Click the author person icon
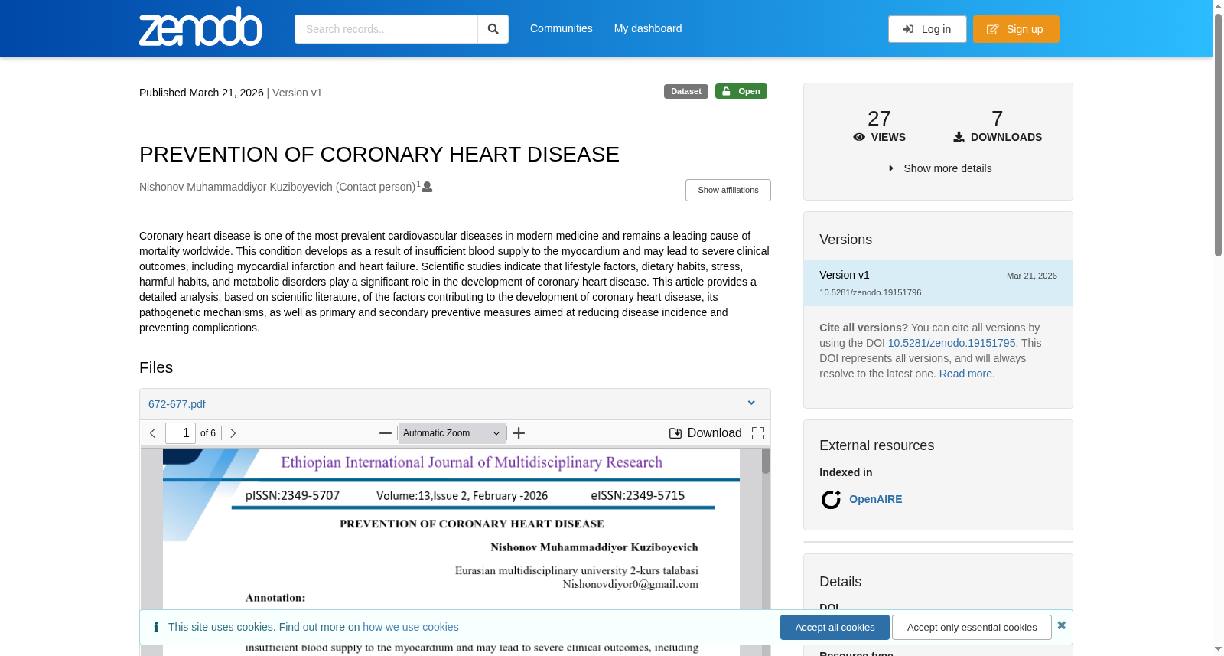Screen dimensions: 1224x656 tap(427, 187)
